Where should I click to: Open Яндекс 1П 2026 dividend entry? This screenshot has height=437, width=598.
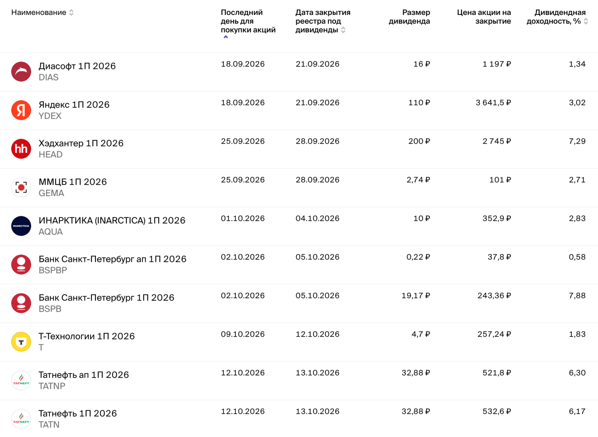pos(74,105)
